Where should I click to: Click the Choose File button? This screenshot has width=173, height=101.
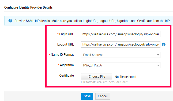pyautogui.click(x=96, y=77)
